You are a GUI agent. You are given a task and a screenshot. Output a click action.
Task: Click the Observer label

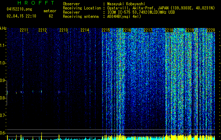pyautogui.click(x=71, y=4)
